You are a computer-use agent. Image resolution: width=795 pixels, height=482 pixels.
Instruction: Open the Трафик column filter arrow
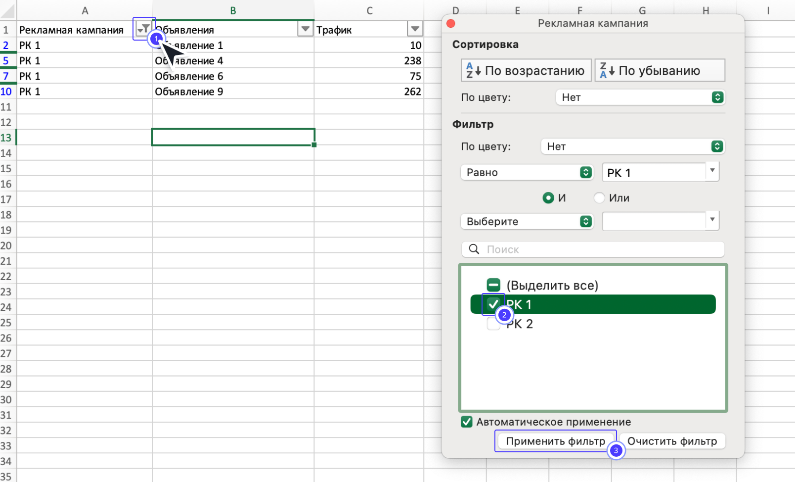pos(415,29)
